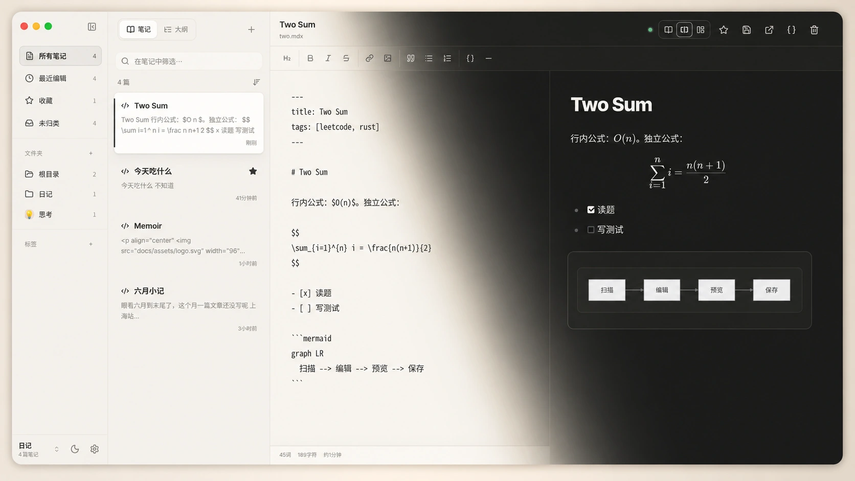Click the braces icon in the header
855x481 pixels.
[x=792, y=30]
